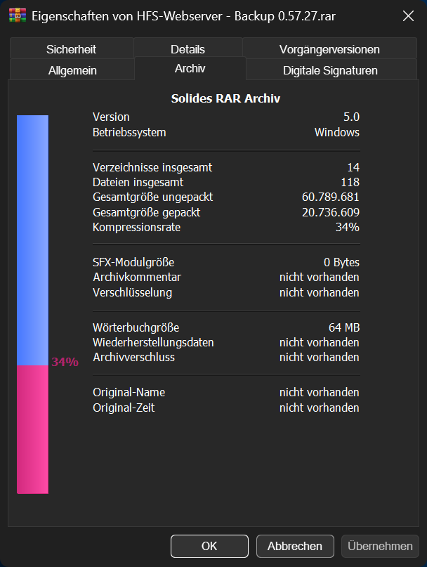Switch to the Sicherheit tab
Viewport: 427px width, 567px height.
pos(71,49)
